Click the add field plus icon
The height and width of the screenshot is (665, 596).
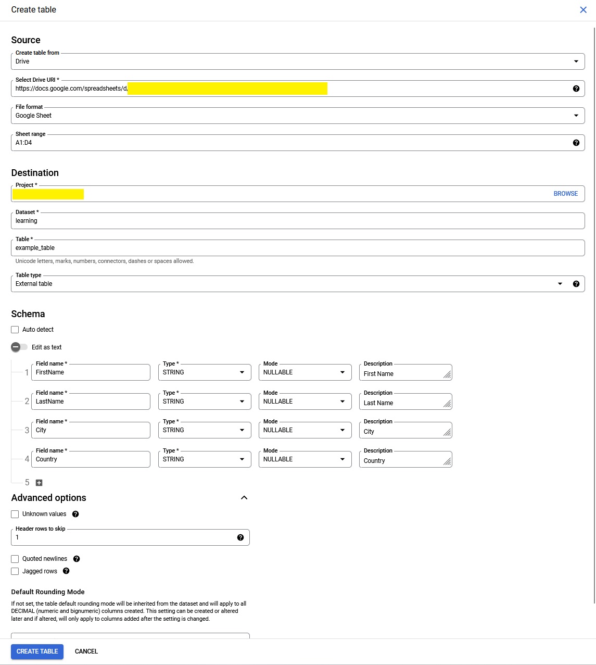coord(39,483)
